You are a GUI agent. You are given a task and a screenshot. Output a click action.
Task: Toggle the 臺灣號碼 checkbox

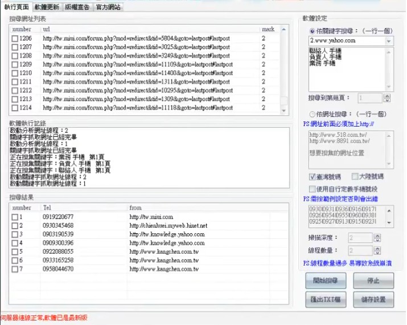tap(313, 177)
